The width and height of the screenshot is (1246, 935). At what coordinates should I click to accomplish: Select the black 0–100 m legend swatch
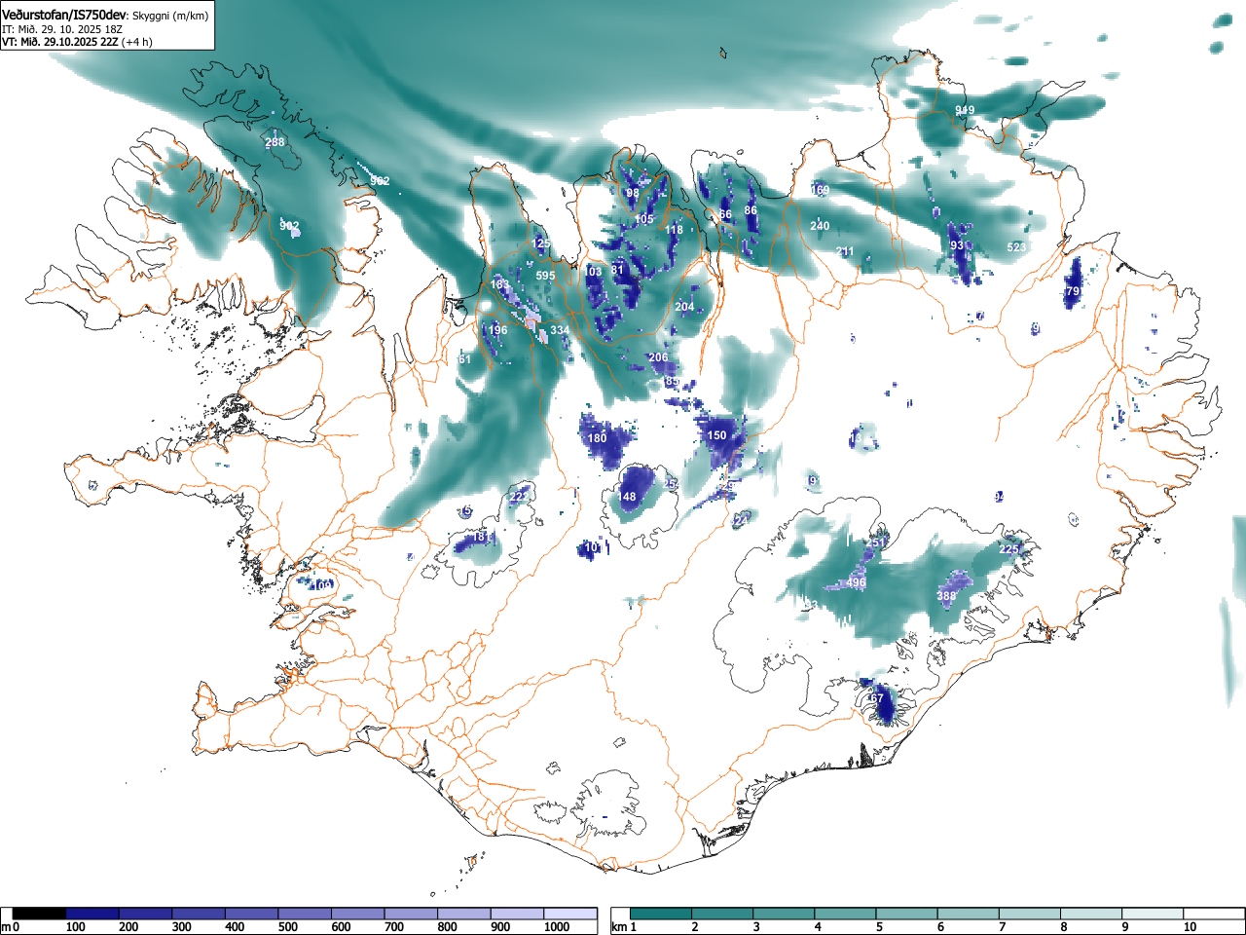point(40,914)
